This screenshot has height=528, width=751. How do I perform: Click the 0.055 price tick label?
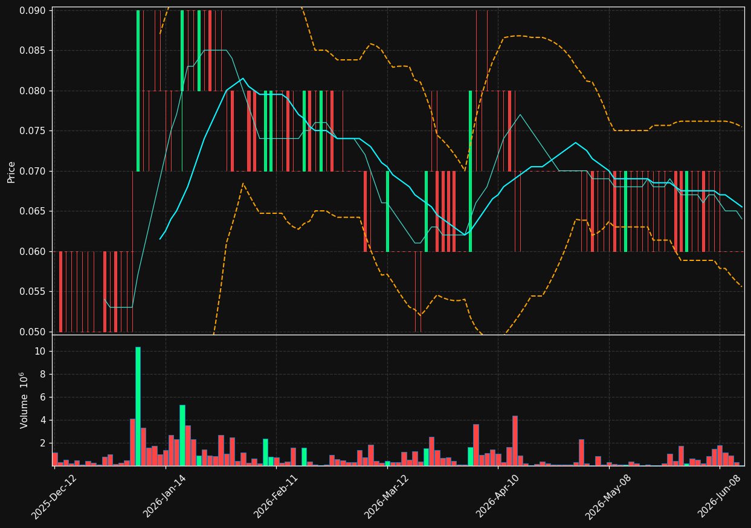[33, 292]
